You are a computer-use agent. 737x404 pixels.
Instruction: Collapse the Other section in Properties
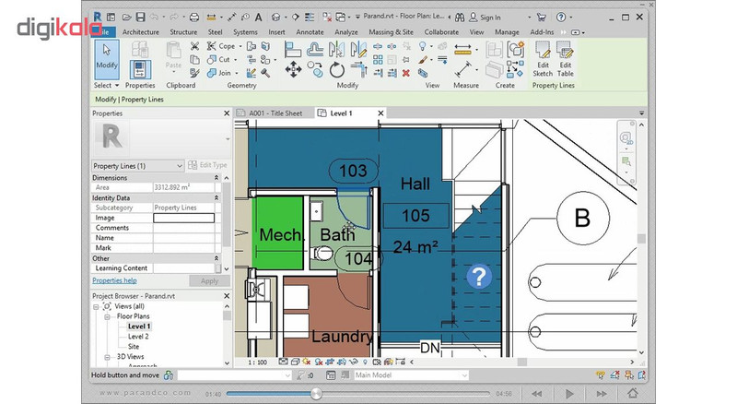(216, 258)
